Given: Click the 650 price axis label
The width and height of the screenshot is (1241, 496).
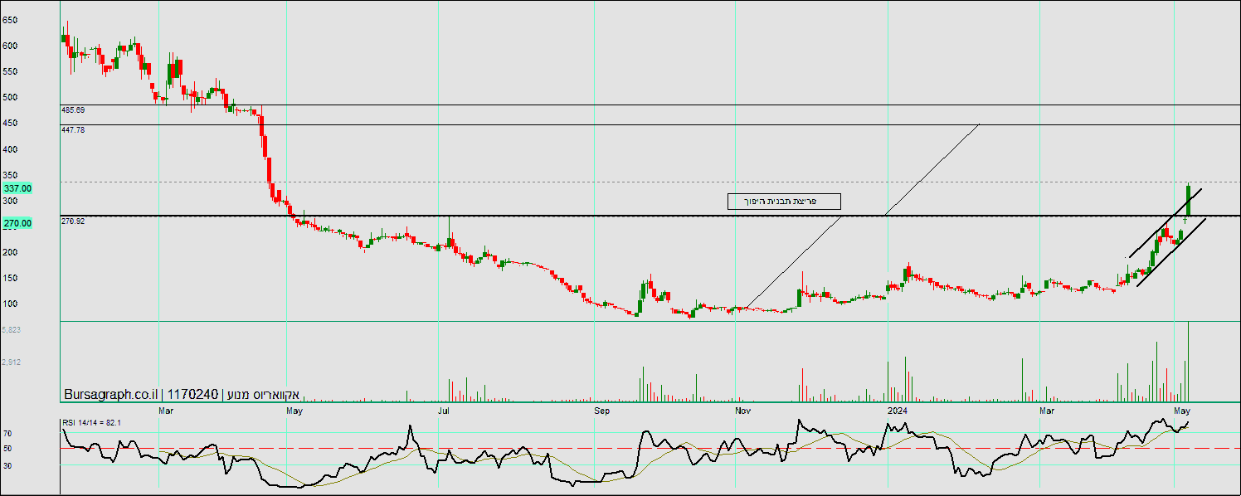Looking at the screenshot, I should point(10,19).
